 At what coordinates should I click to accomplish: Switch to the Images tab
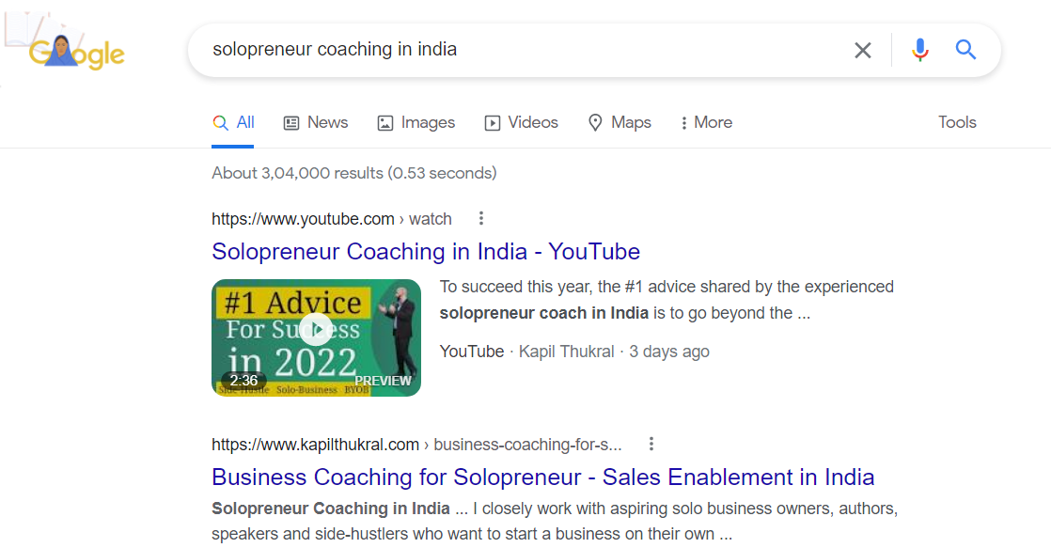[x=416, y=122]
